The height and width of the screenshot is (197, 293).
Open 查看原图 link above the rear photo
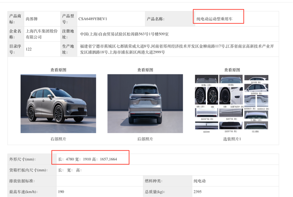pyautogui.click(x=145, y=70)
